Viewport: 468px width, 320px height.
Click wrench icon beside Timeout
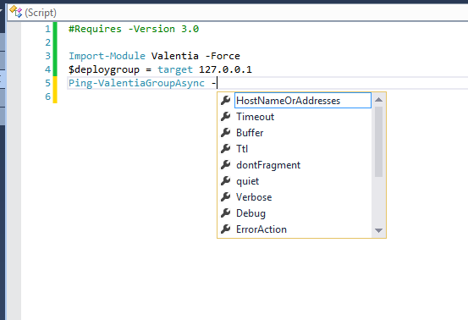pyautogui.click(x=226, y=117)
